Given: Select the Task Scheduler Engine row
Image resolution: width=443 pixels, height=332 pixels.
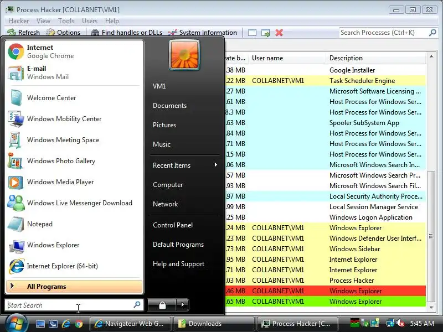Looking at the screenshot, I should [x=326, y=81].
